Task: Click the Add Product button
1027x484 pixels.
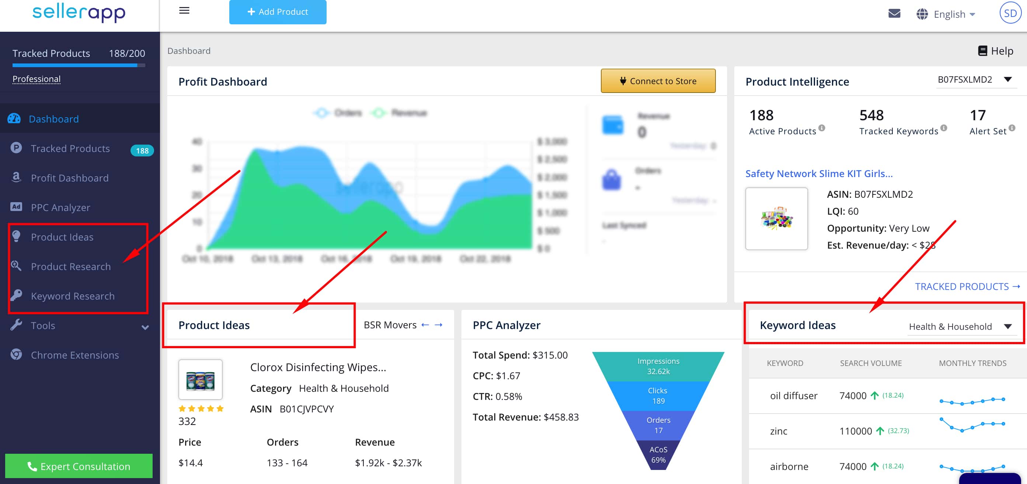Action: (278, 11)
